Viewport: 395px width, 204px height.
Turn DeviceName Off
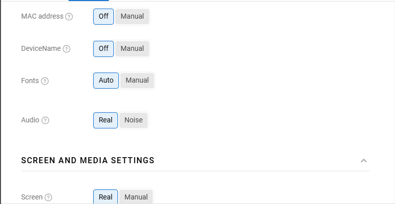point(103,49)
